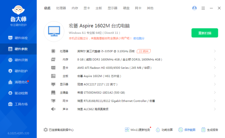This screenshot has height=138, width=225.
Task: Click the 声卡 speaker icon
Action: click(x=53, y=109)
